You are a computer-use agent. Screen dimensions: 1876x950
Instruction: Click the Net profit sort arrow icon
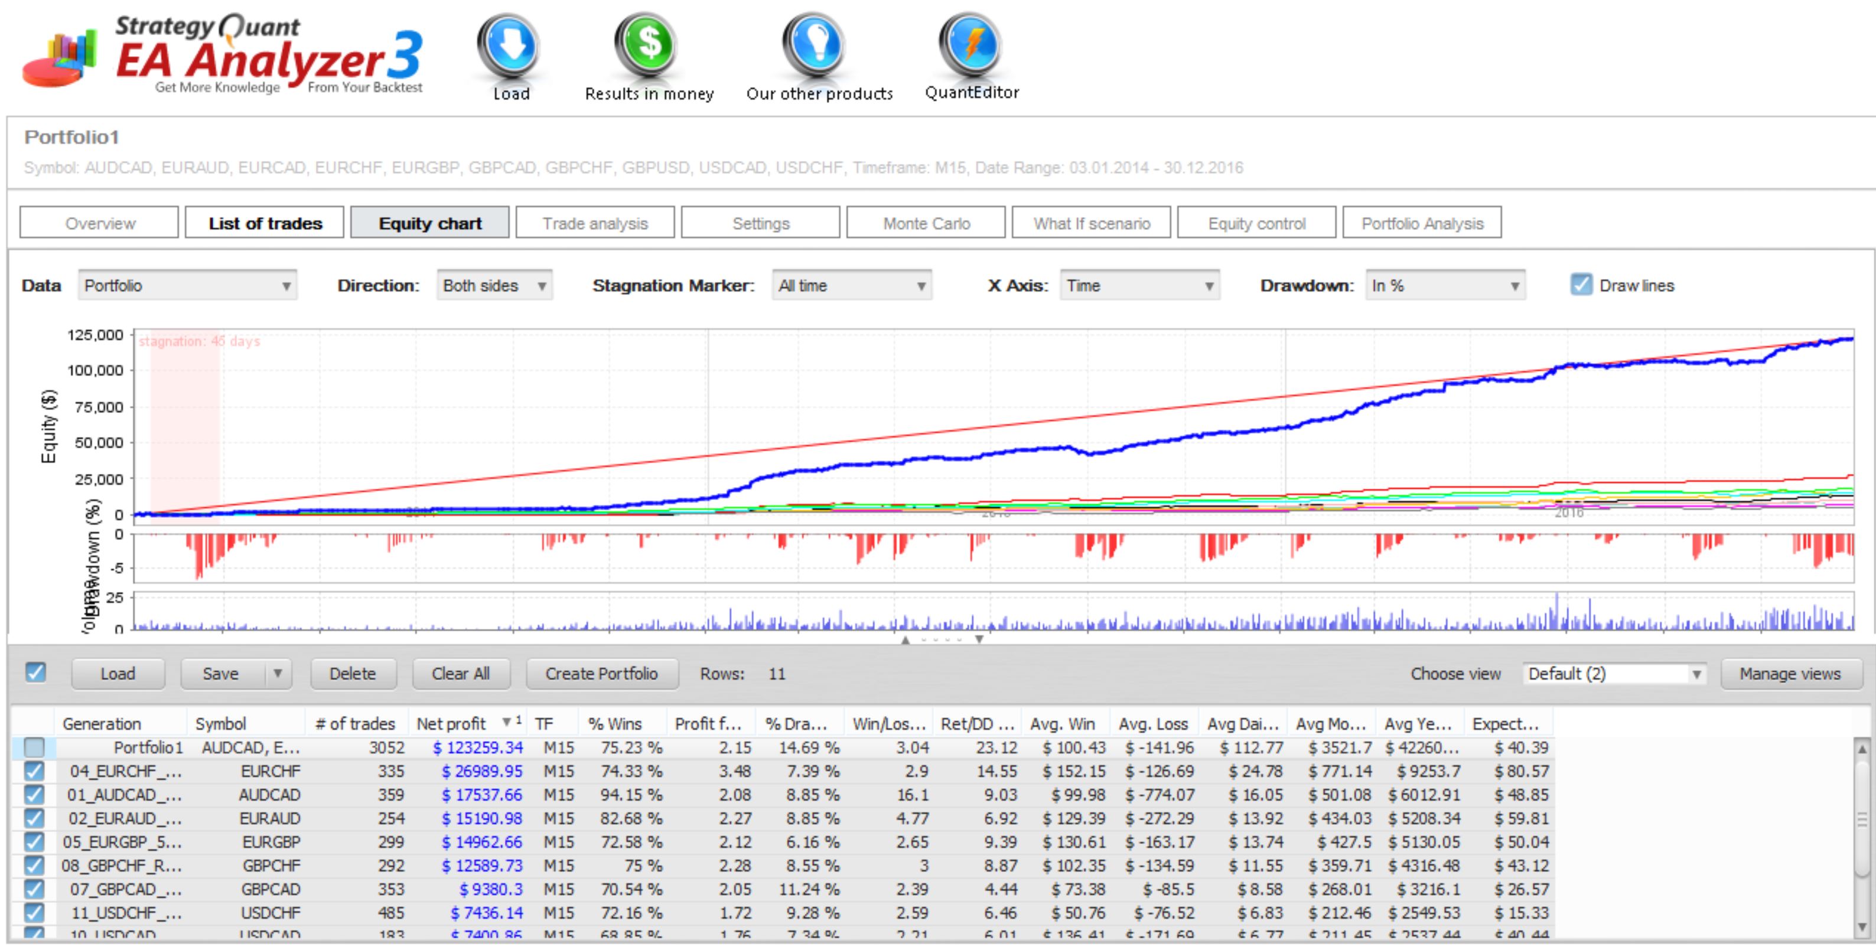pos(506,722)
